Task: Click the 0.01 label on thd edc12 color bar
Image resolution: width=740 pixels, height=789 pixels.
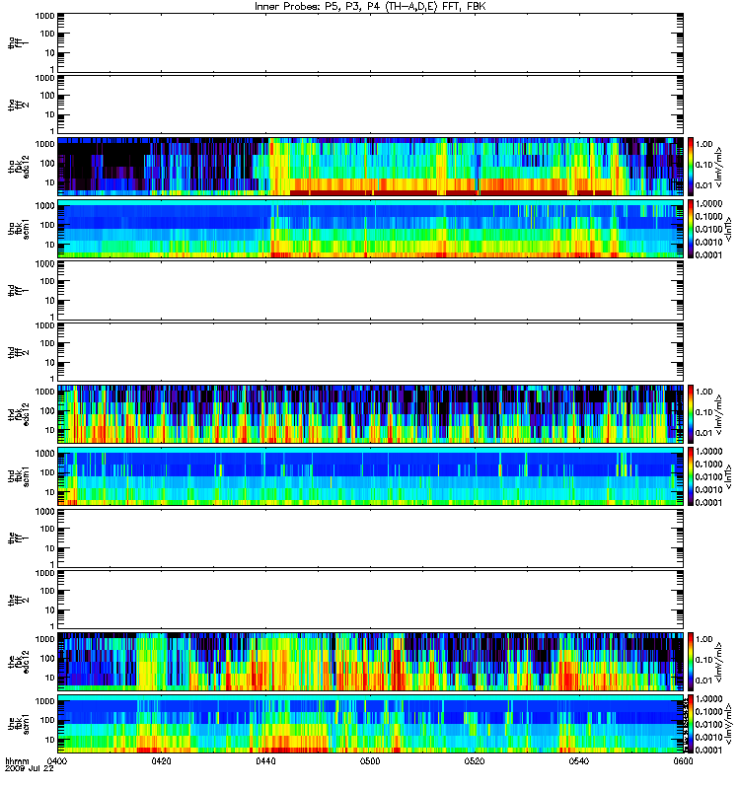Action: pos(704,433)
